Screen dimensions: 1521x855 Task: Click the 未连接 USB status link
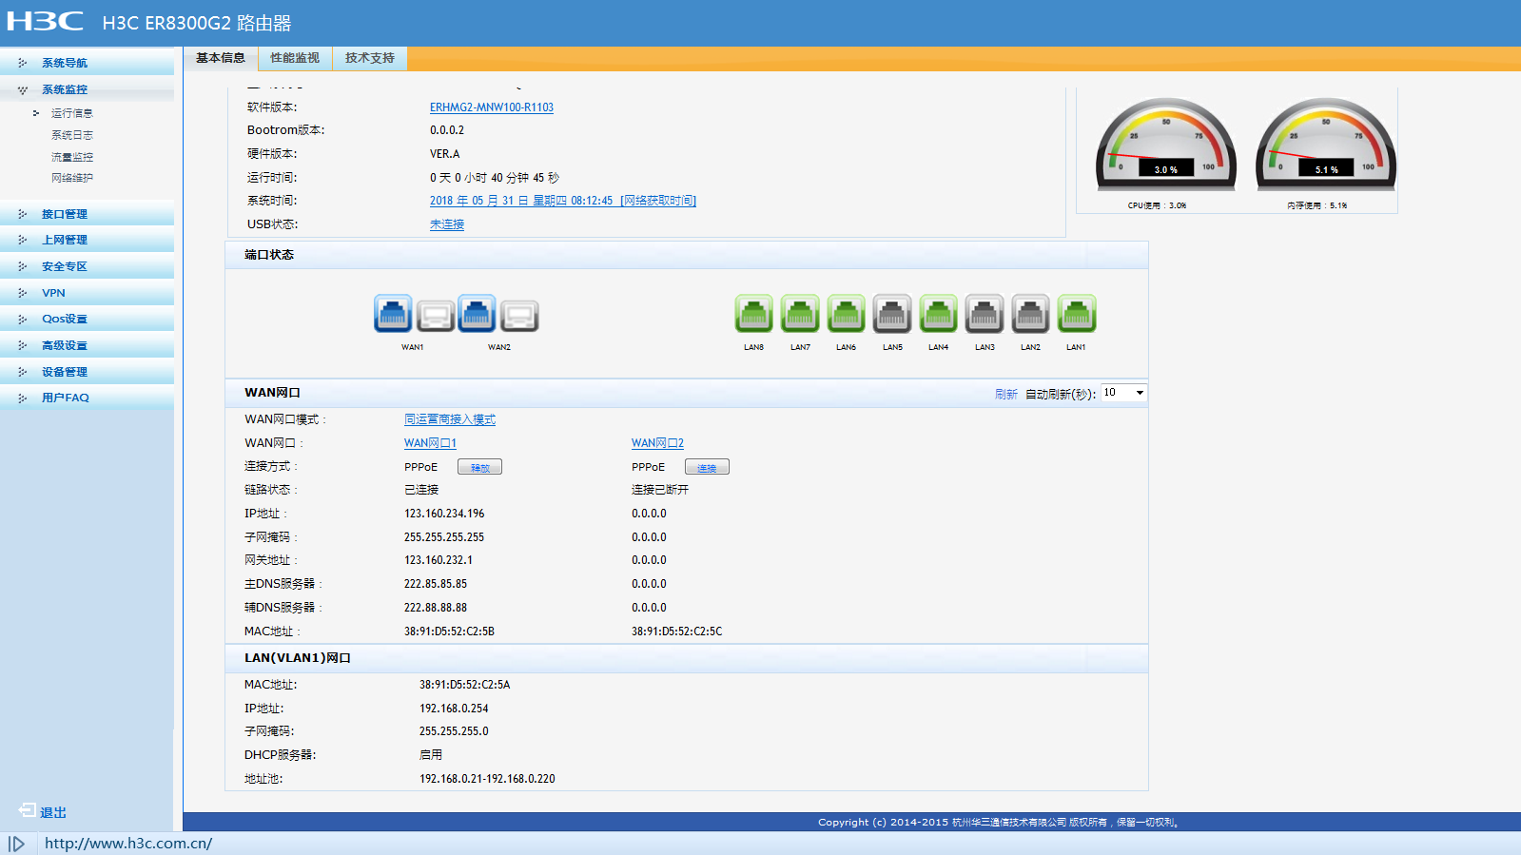(447, 224)
